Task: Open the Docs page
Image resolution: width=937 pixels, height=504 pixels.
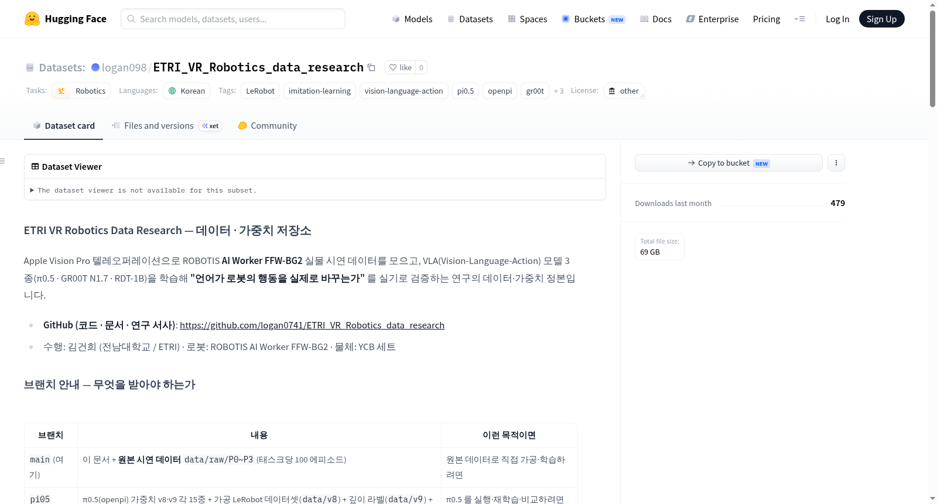Action: point(656,19)
